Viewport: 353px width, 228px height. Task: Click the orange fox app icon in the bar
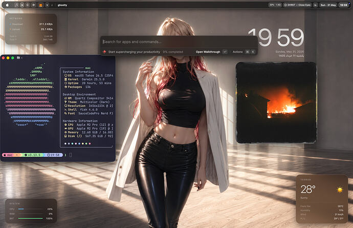point(41,5)
